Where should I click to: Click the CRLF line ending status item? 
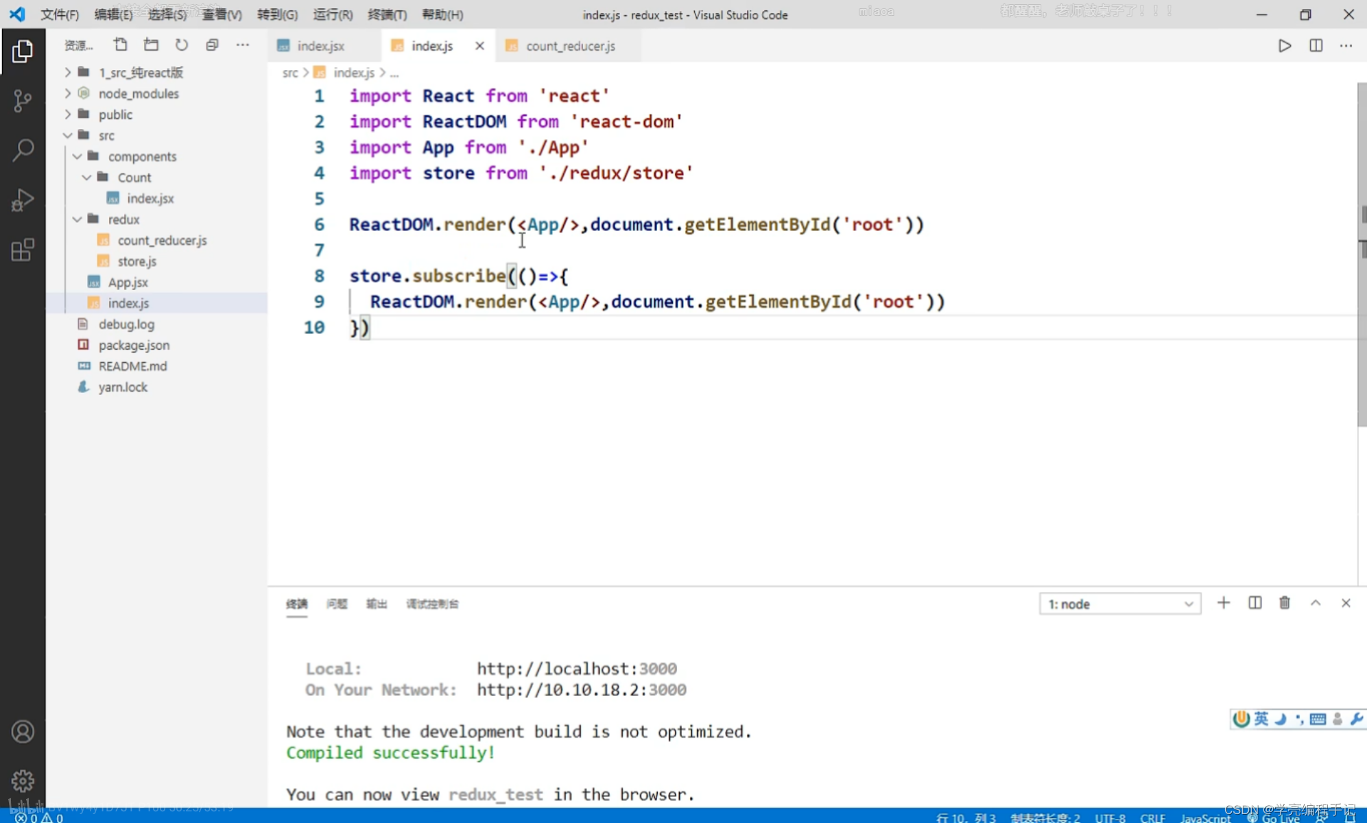tap(1152, 818)
